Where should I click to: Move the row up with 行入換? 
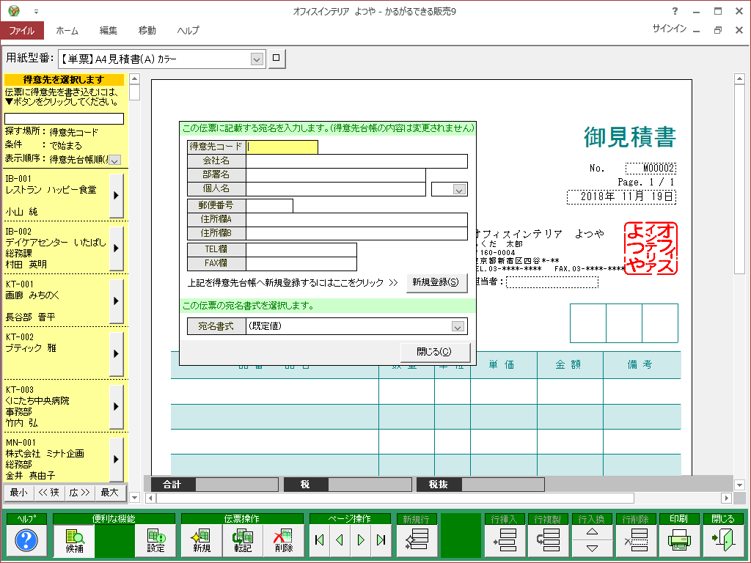point(592,532)
